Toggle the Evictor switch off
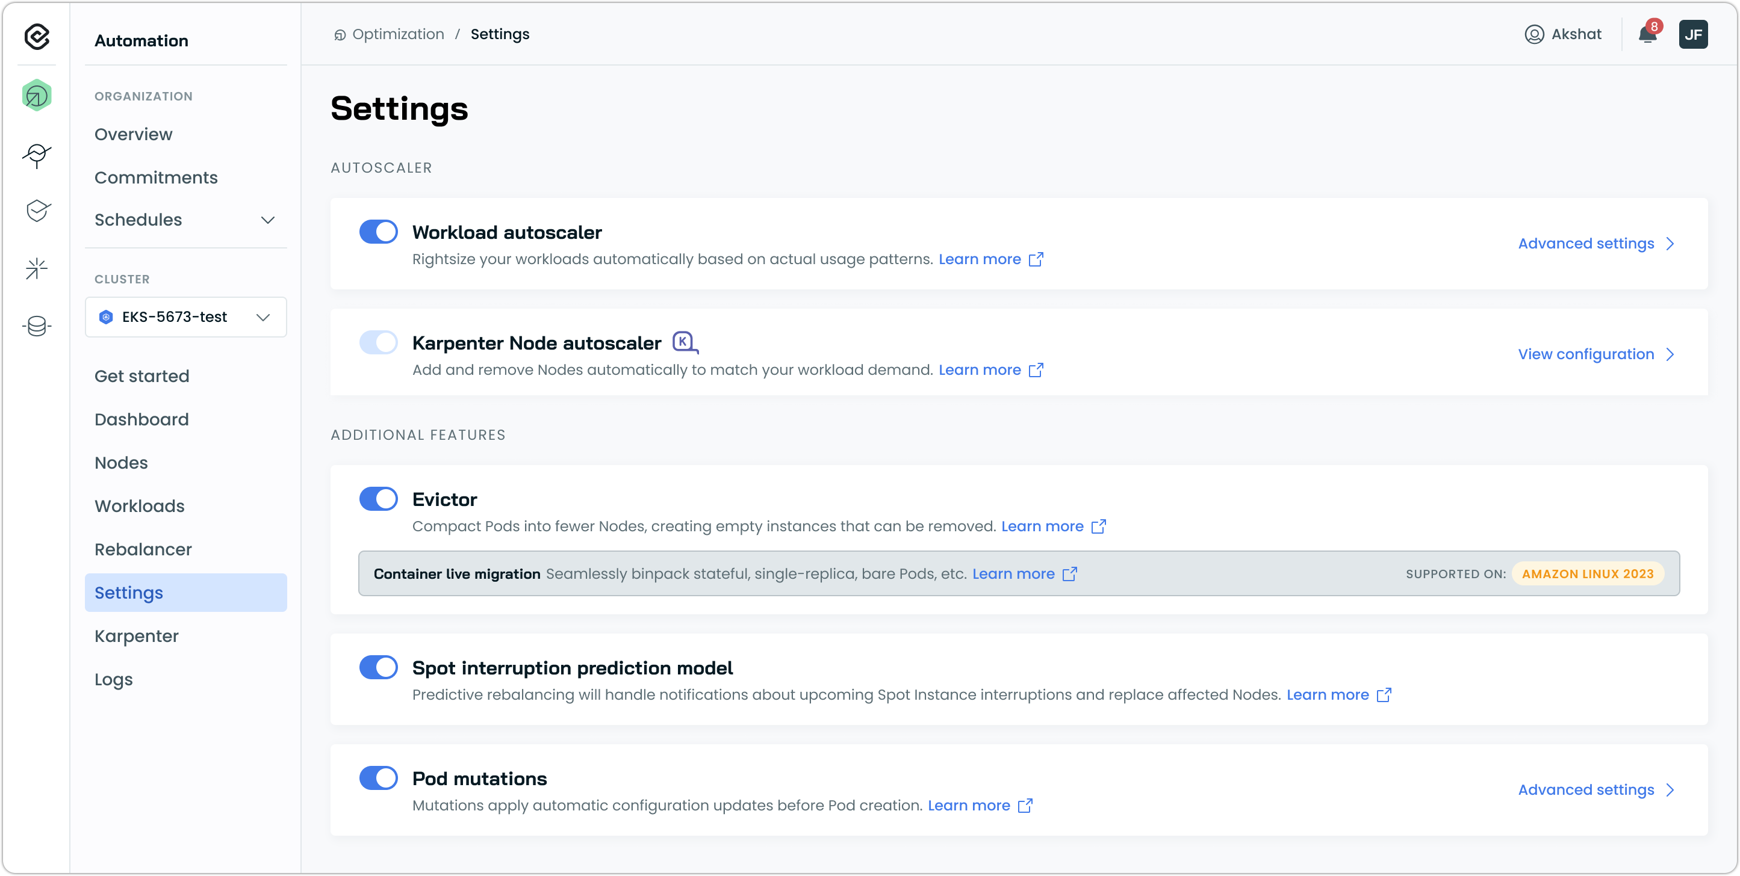This screenshot has height=876, width=1740. (x=378, y=499)
